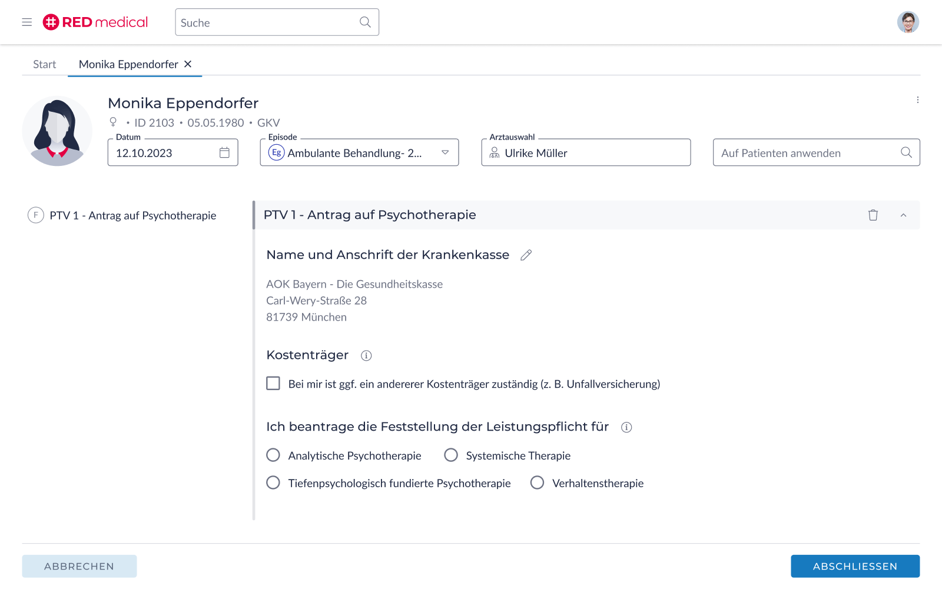
Task: Click the female gender symbol icon
Action: pos(113,122)
